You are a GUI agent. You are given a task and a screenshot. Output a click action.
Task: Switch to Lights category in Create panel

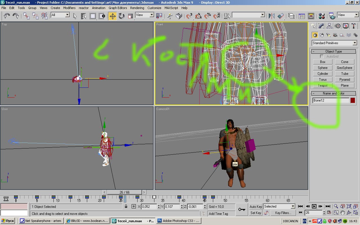tap(328, 35)
